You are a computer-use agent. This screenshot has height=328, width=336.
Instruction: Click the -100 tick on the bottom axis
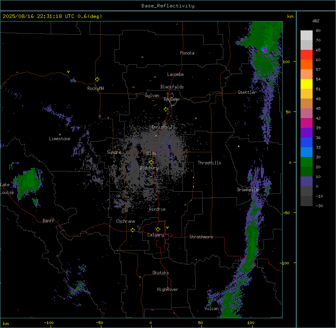[x=49, y=323]
